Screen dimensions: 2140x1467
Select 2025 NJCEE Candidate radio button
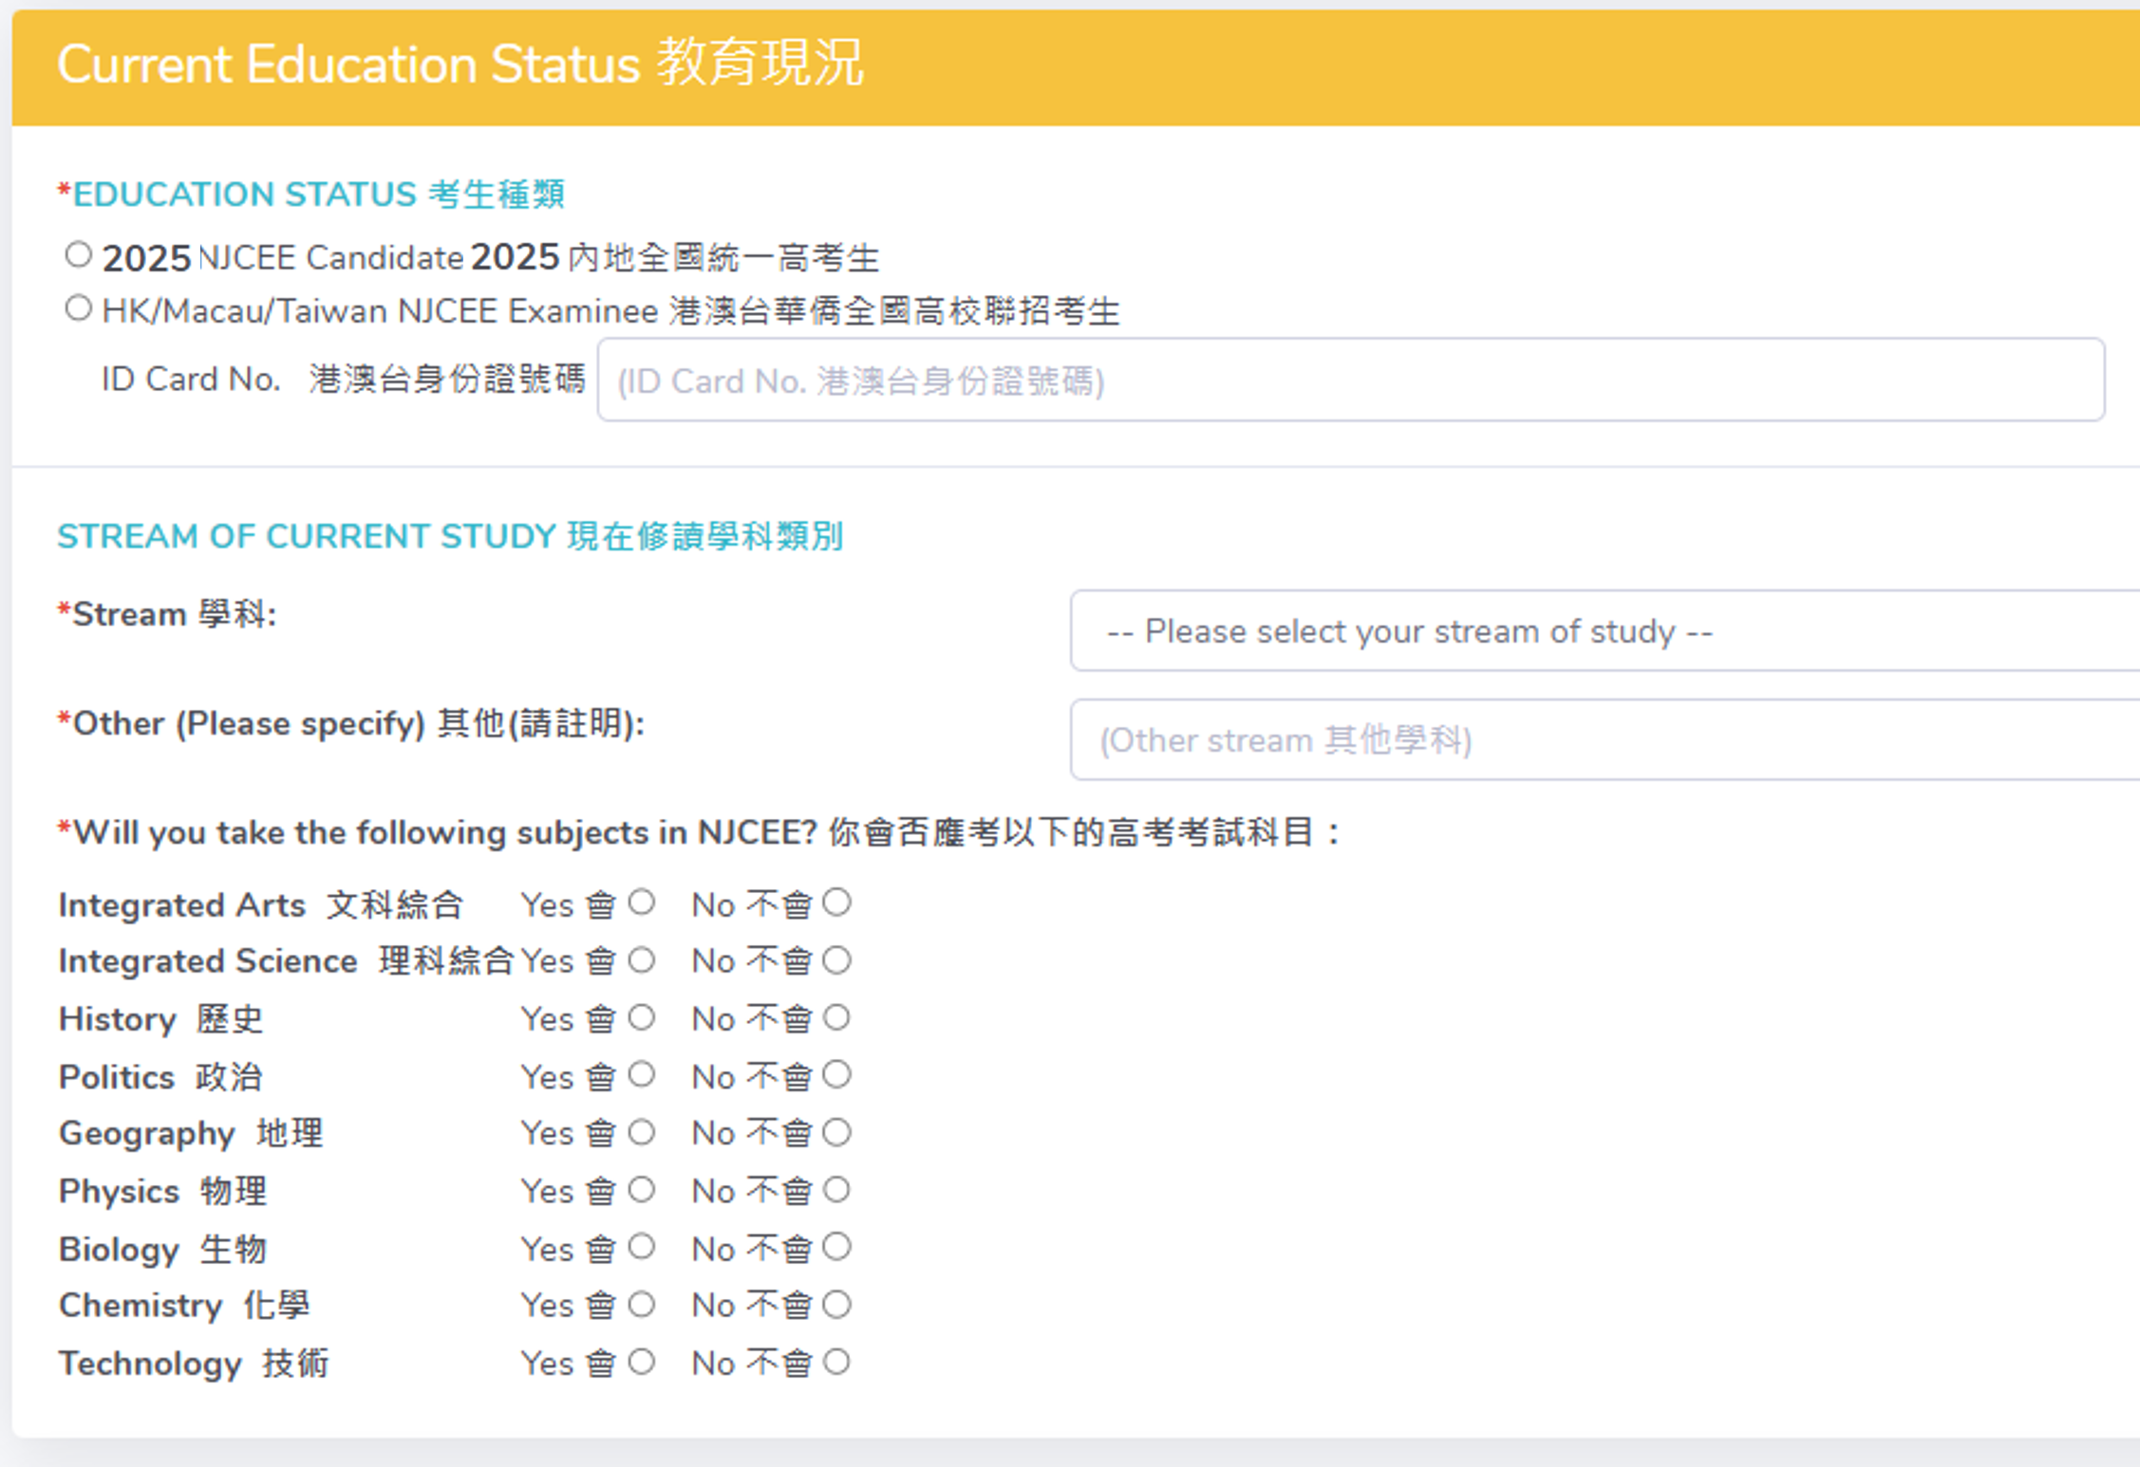[79, 254]
